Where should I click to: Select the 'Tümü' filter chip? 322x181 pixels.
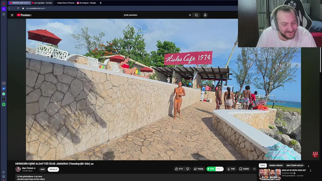[x=263, y=165]
